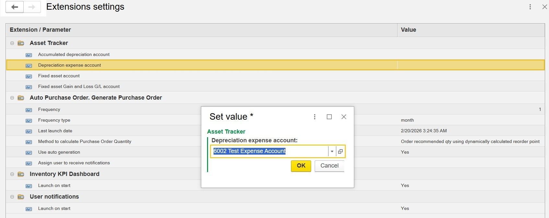The width and height of the screenshot is (549, 218).
Task: Click the Inventory KPI Dashboard folder icon
Action: coord(21,174)
